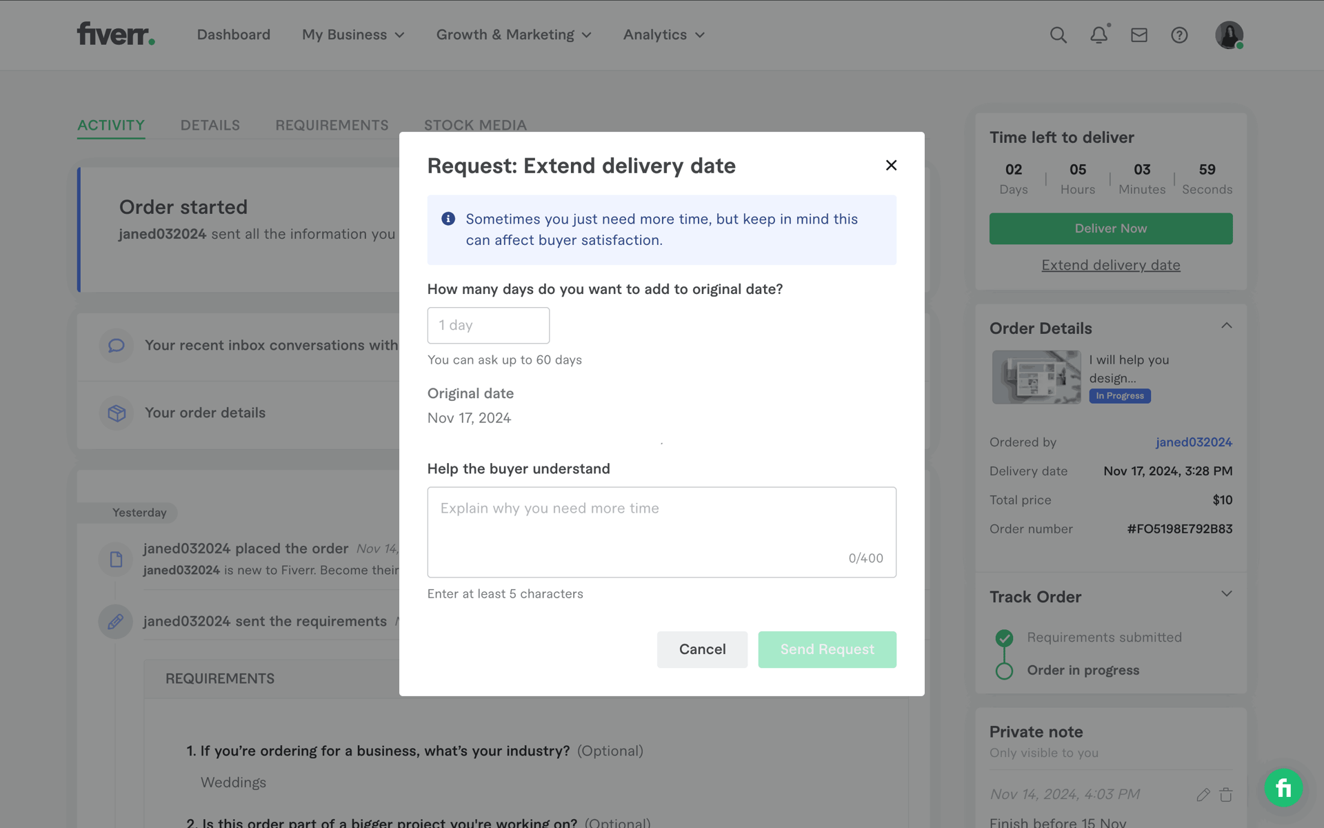Expand the Track Order section
Viewport: 1324px width, 828px height.
click(x=1226, y=593)
